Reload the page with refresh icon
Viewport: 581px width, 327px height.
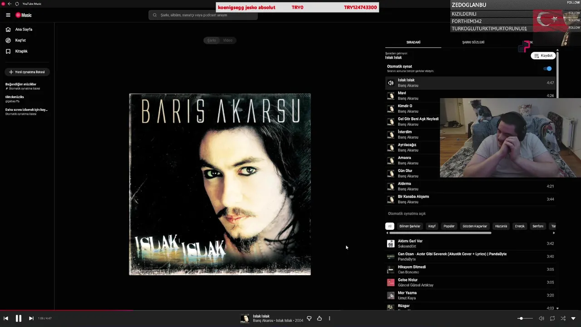coord(17,4)
